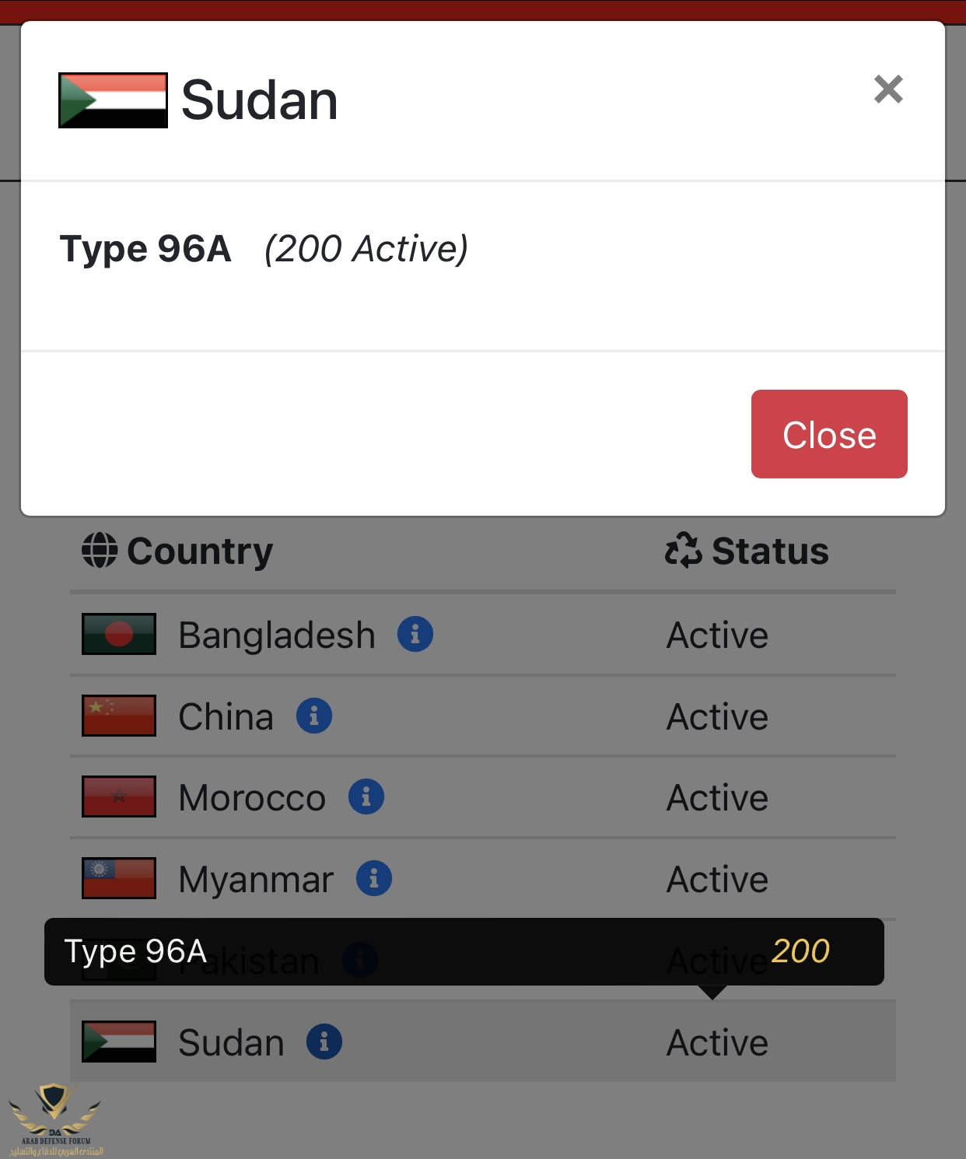
Task: Click the China flag thumbnail
Action: (x=119, y=716)
